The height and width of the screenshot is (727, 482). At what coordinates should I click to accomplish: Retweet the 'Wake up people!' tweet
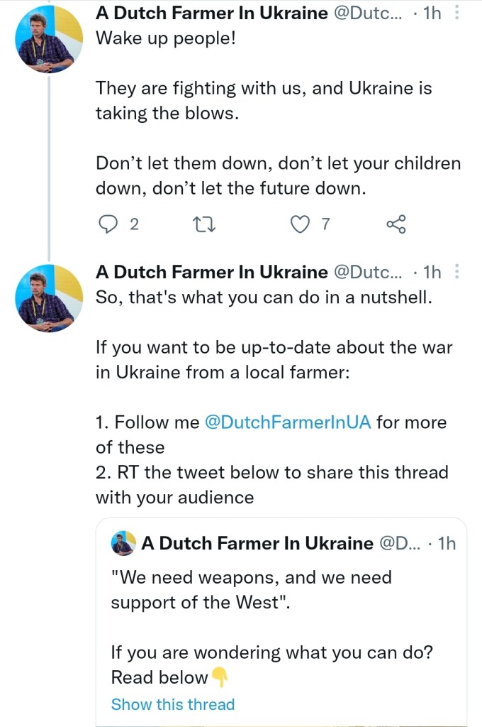point(204,224)
